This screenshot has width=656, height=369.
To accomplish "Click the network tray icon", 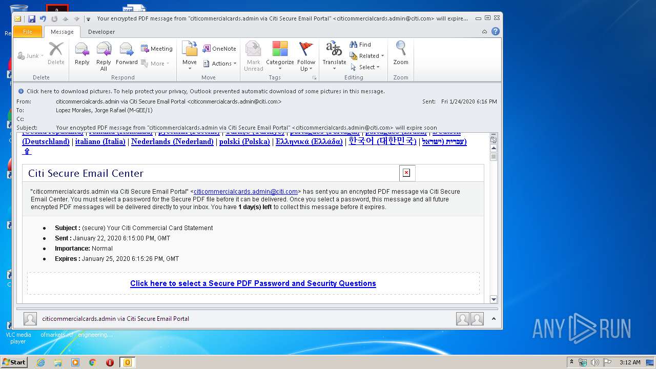I will tap(583, 362).
